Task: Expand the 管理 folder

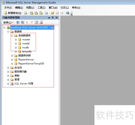Action: [x=8, y=80]
